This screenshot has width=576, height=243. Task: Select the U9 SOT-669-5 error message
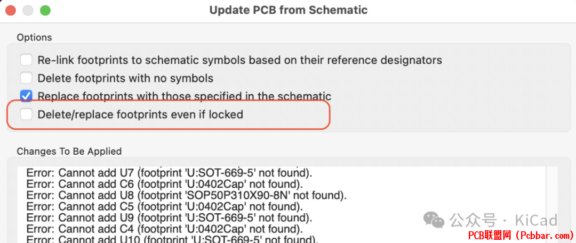(170, 218)
